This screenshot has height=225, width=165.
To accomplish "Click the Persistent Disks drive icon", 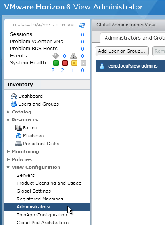I will 19,144.
